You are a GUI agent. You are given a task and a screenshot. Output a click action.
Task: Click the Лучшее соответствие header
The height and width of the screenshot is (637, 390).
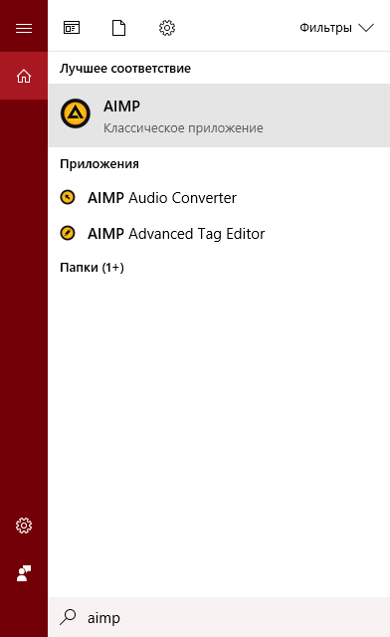click(125, 69)
